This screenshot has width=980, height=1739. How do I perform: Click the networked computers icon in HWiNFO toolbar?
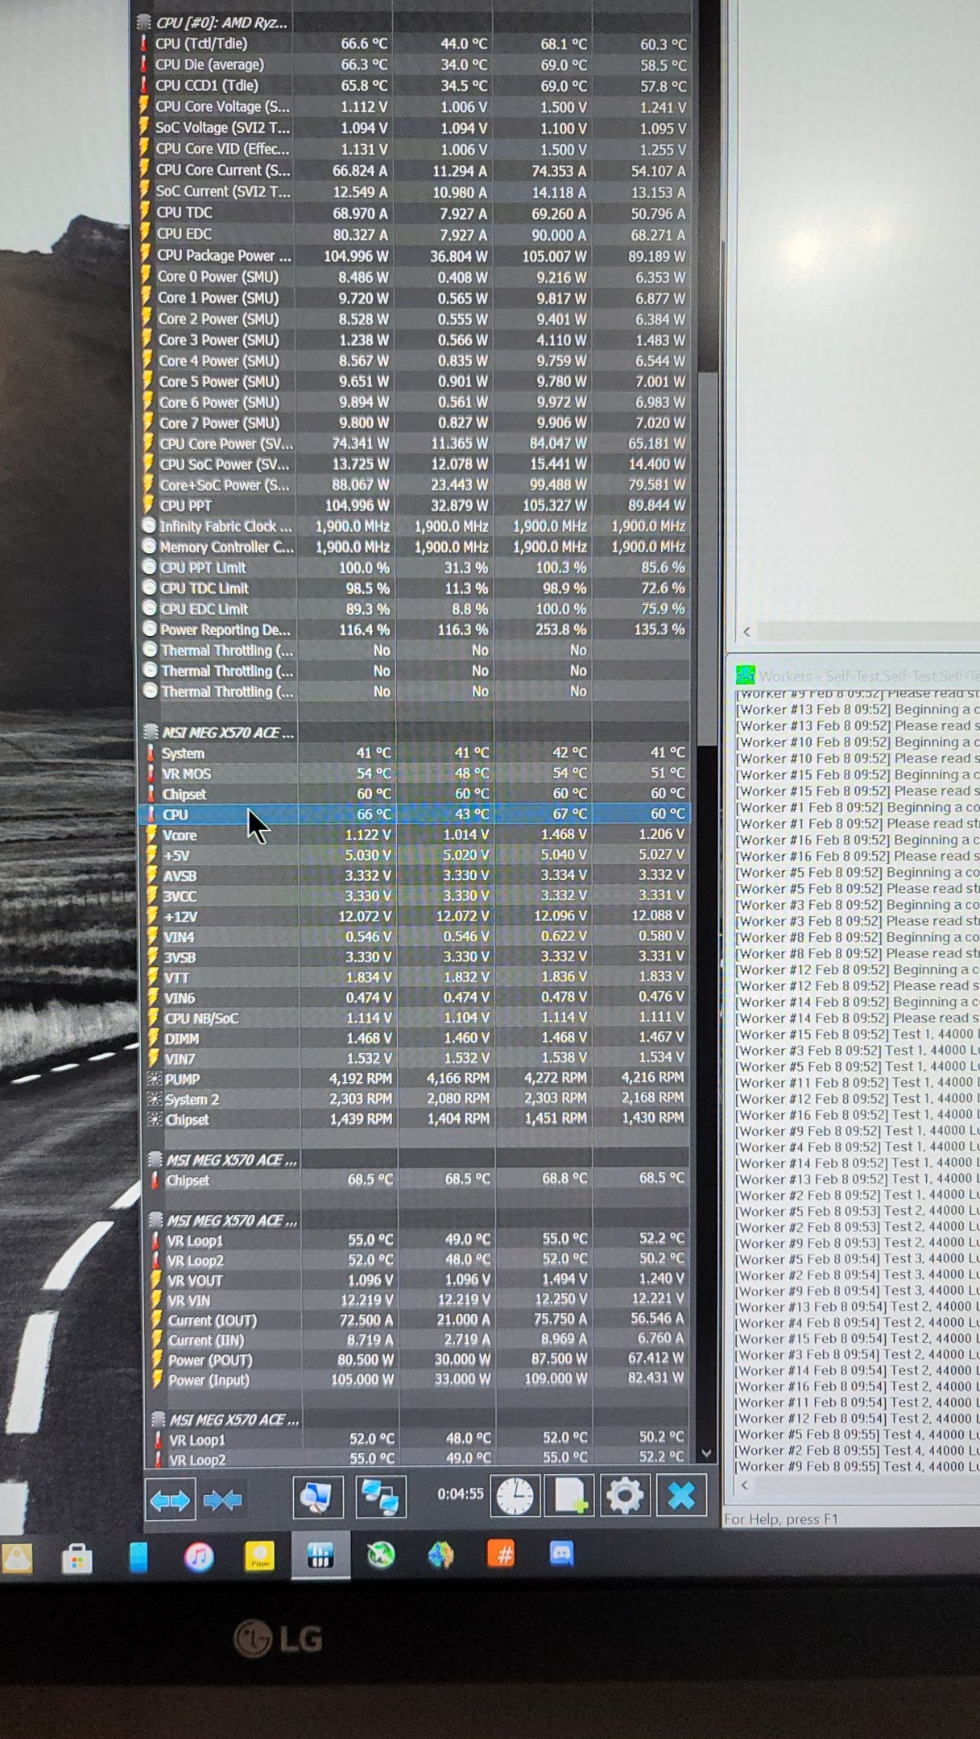coord(380,1497)
